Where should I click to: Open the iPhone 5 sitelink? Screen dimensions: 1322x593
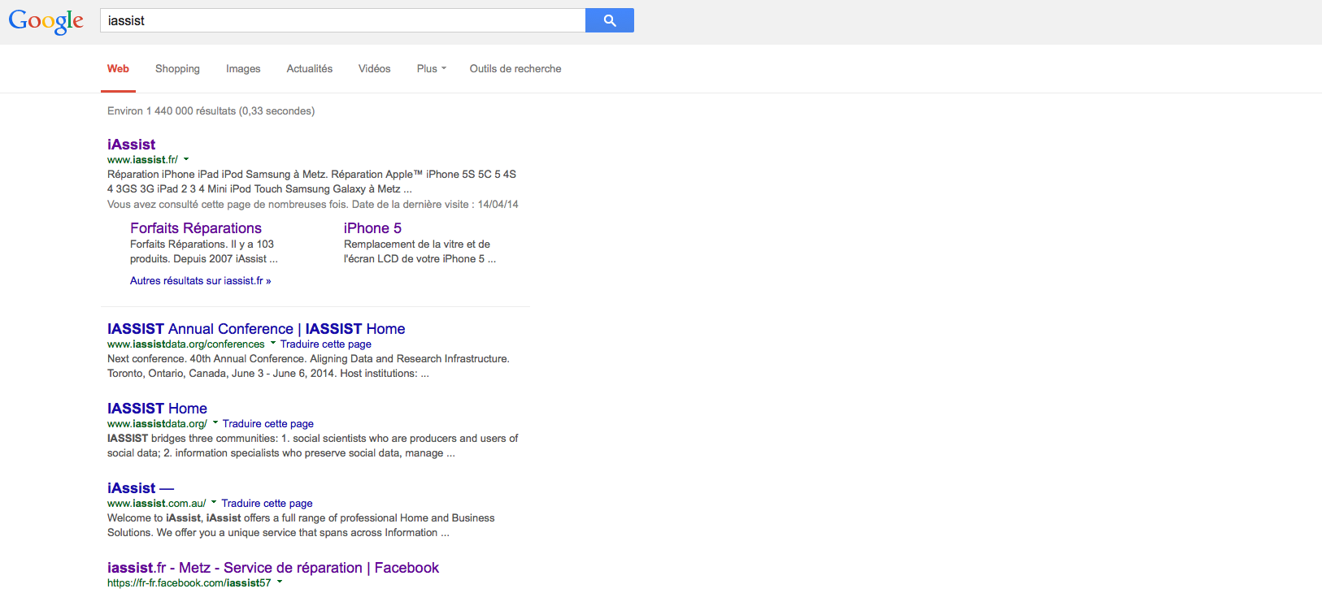tap(372, 228)
